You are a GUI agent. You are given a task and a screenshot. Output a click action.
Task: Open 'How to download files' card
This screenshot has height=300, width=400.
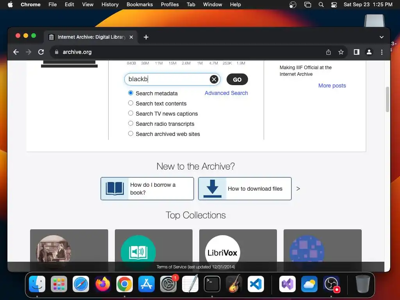tap(245, 189)
